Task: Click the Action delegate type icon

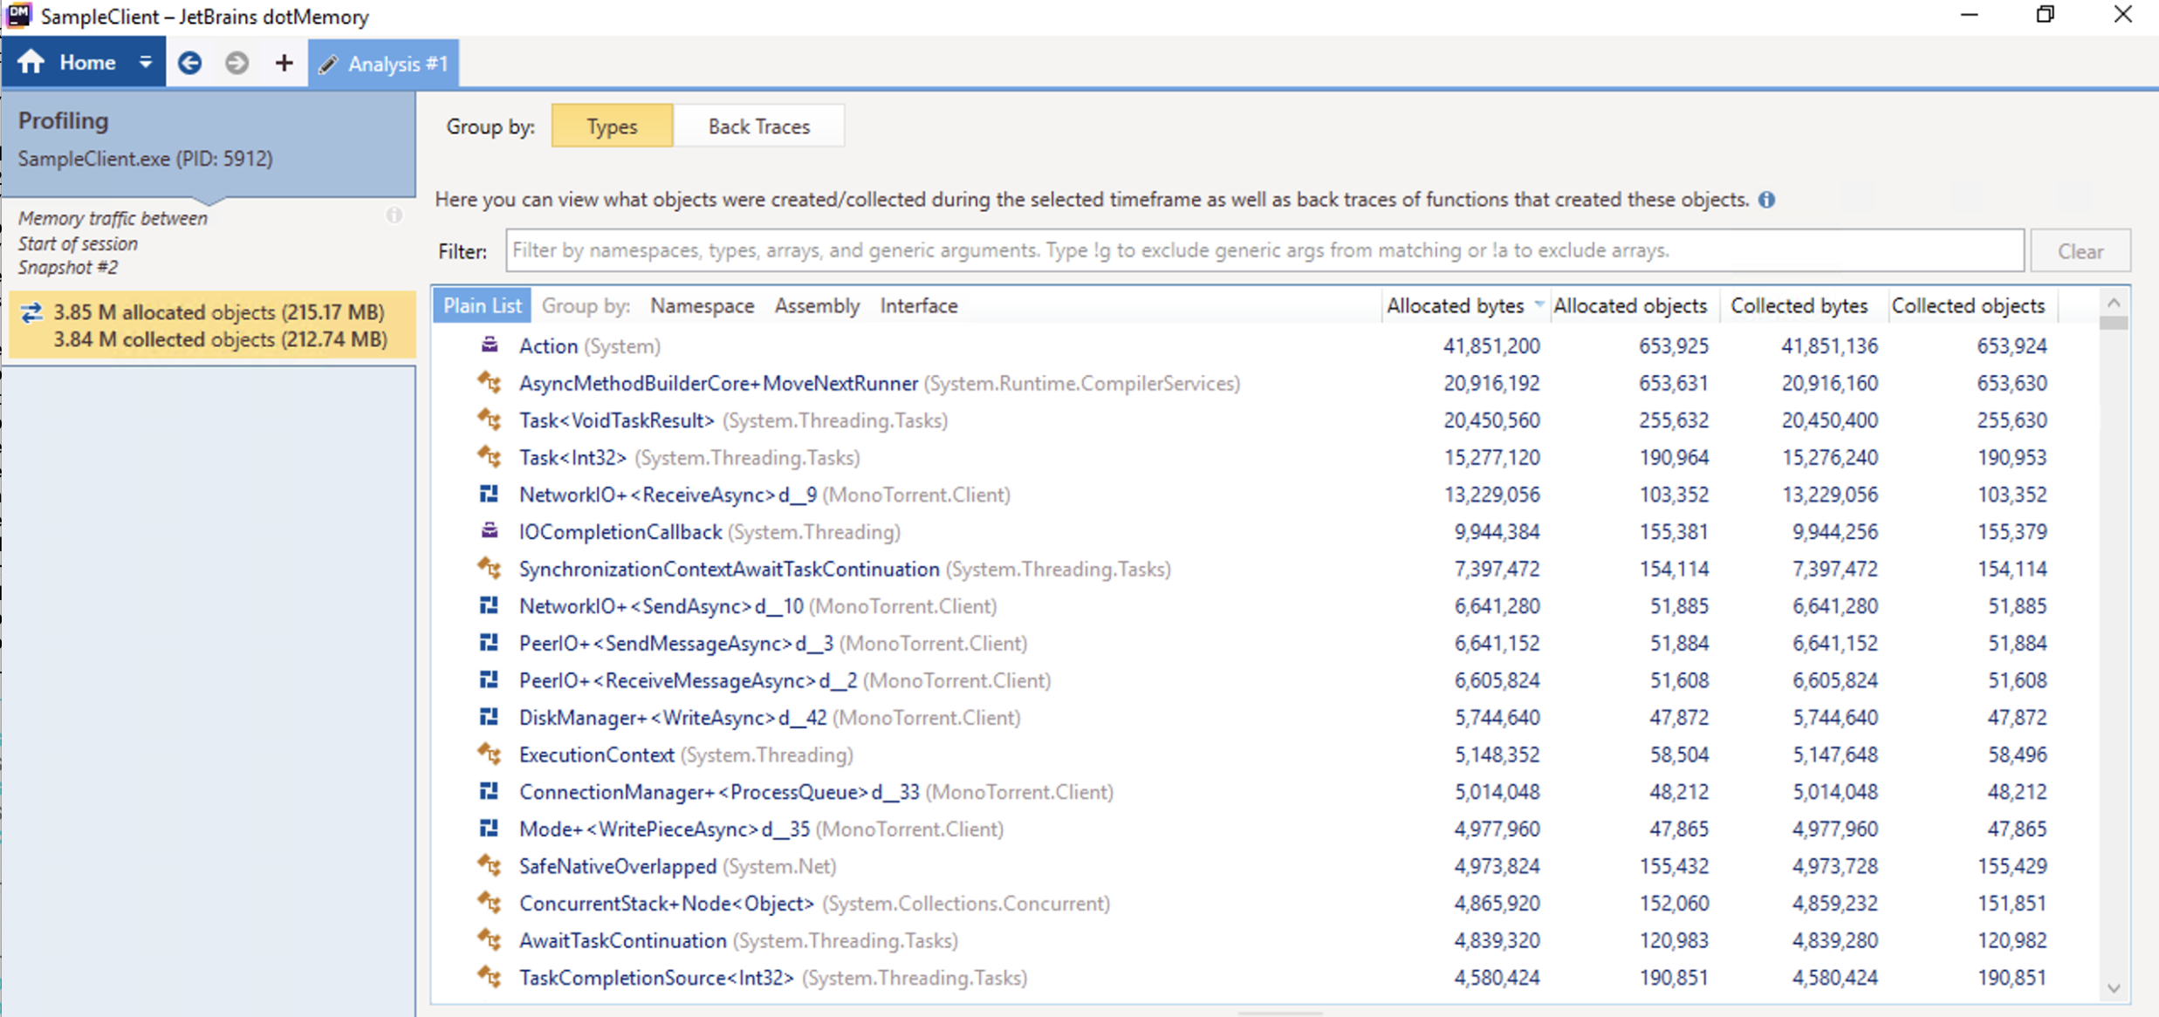Action: click(x=490, y=345)
